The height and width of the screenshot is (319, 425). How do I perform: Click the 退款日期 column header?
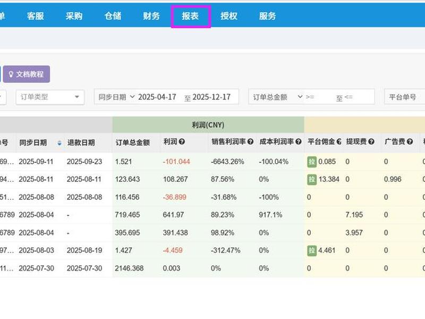click(81, 142)
